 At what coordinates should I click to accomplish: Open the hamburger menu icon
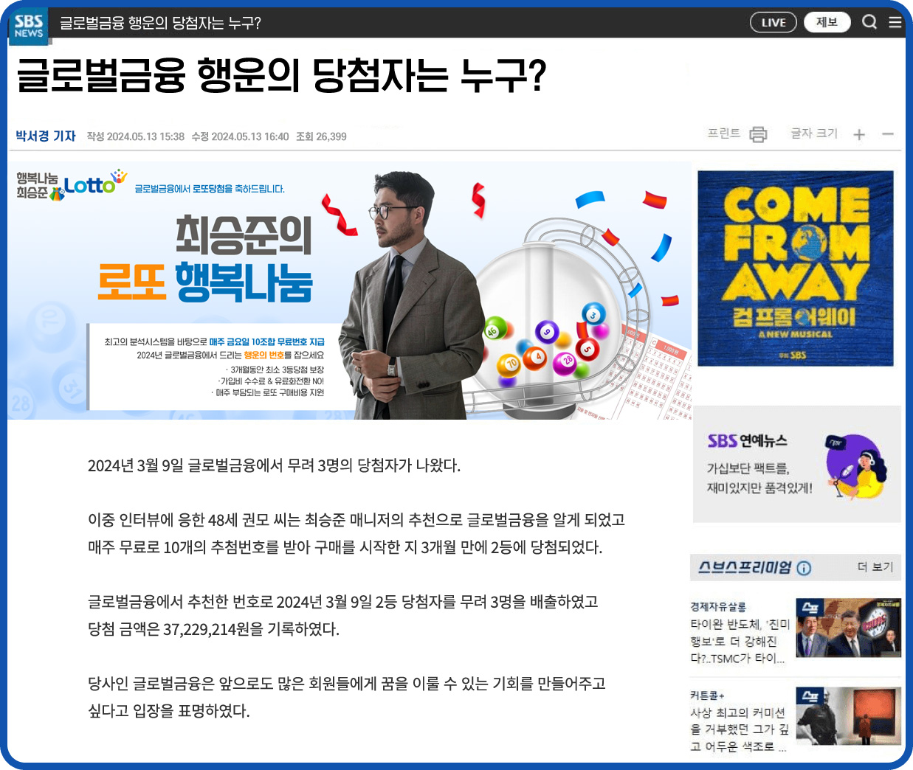pos(895,22)
